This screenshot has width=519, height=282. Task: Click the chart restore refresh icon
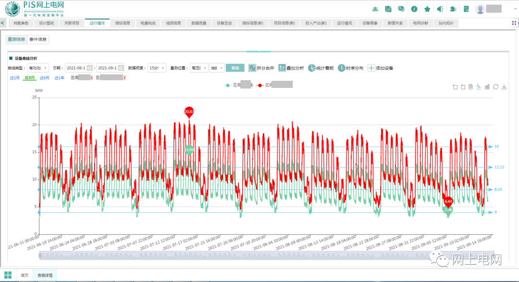(495, 87)
